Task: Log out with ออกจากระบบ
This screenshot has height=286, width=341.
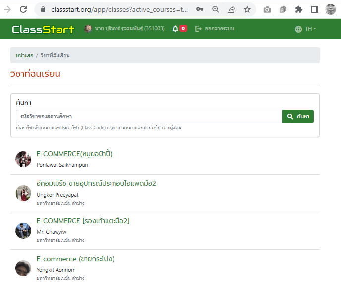Action: [215, 29]
